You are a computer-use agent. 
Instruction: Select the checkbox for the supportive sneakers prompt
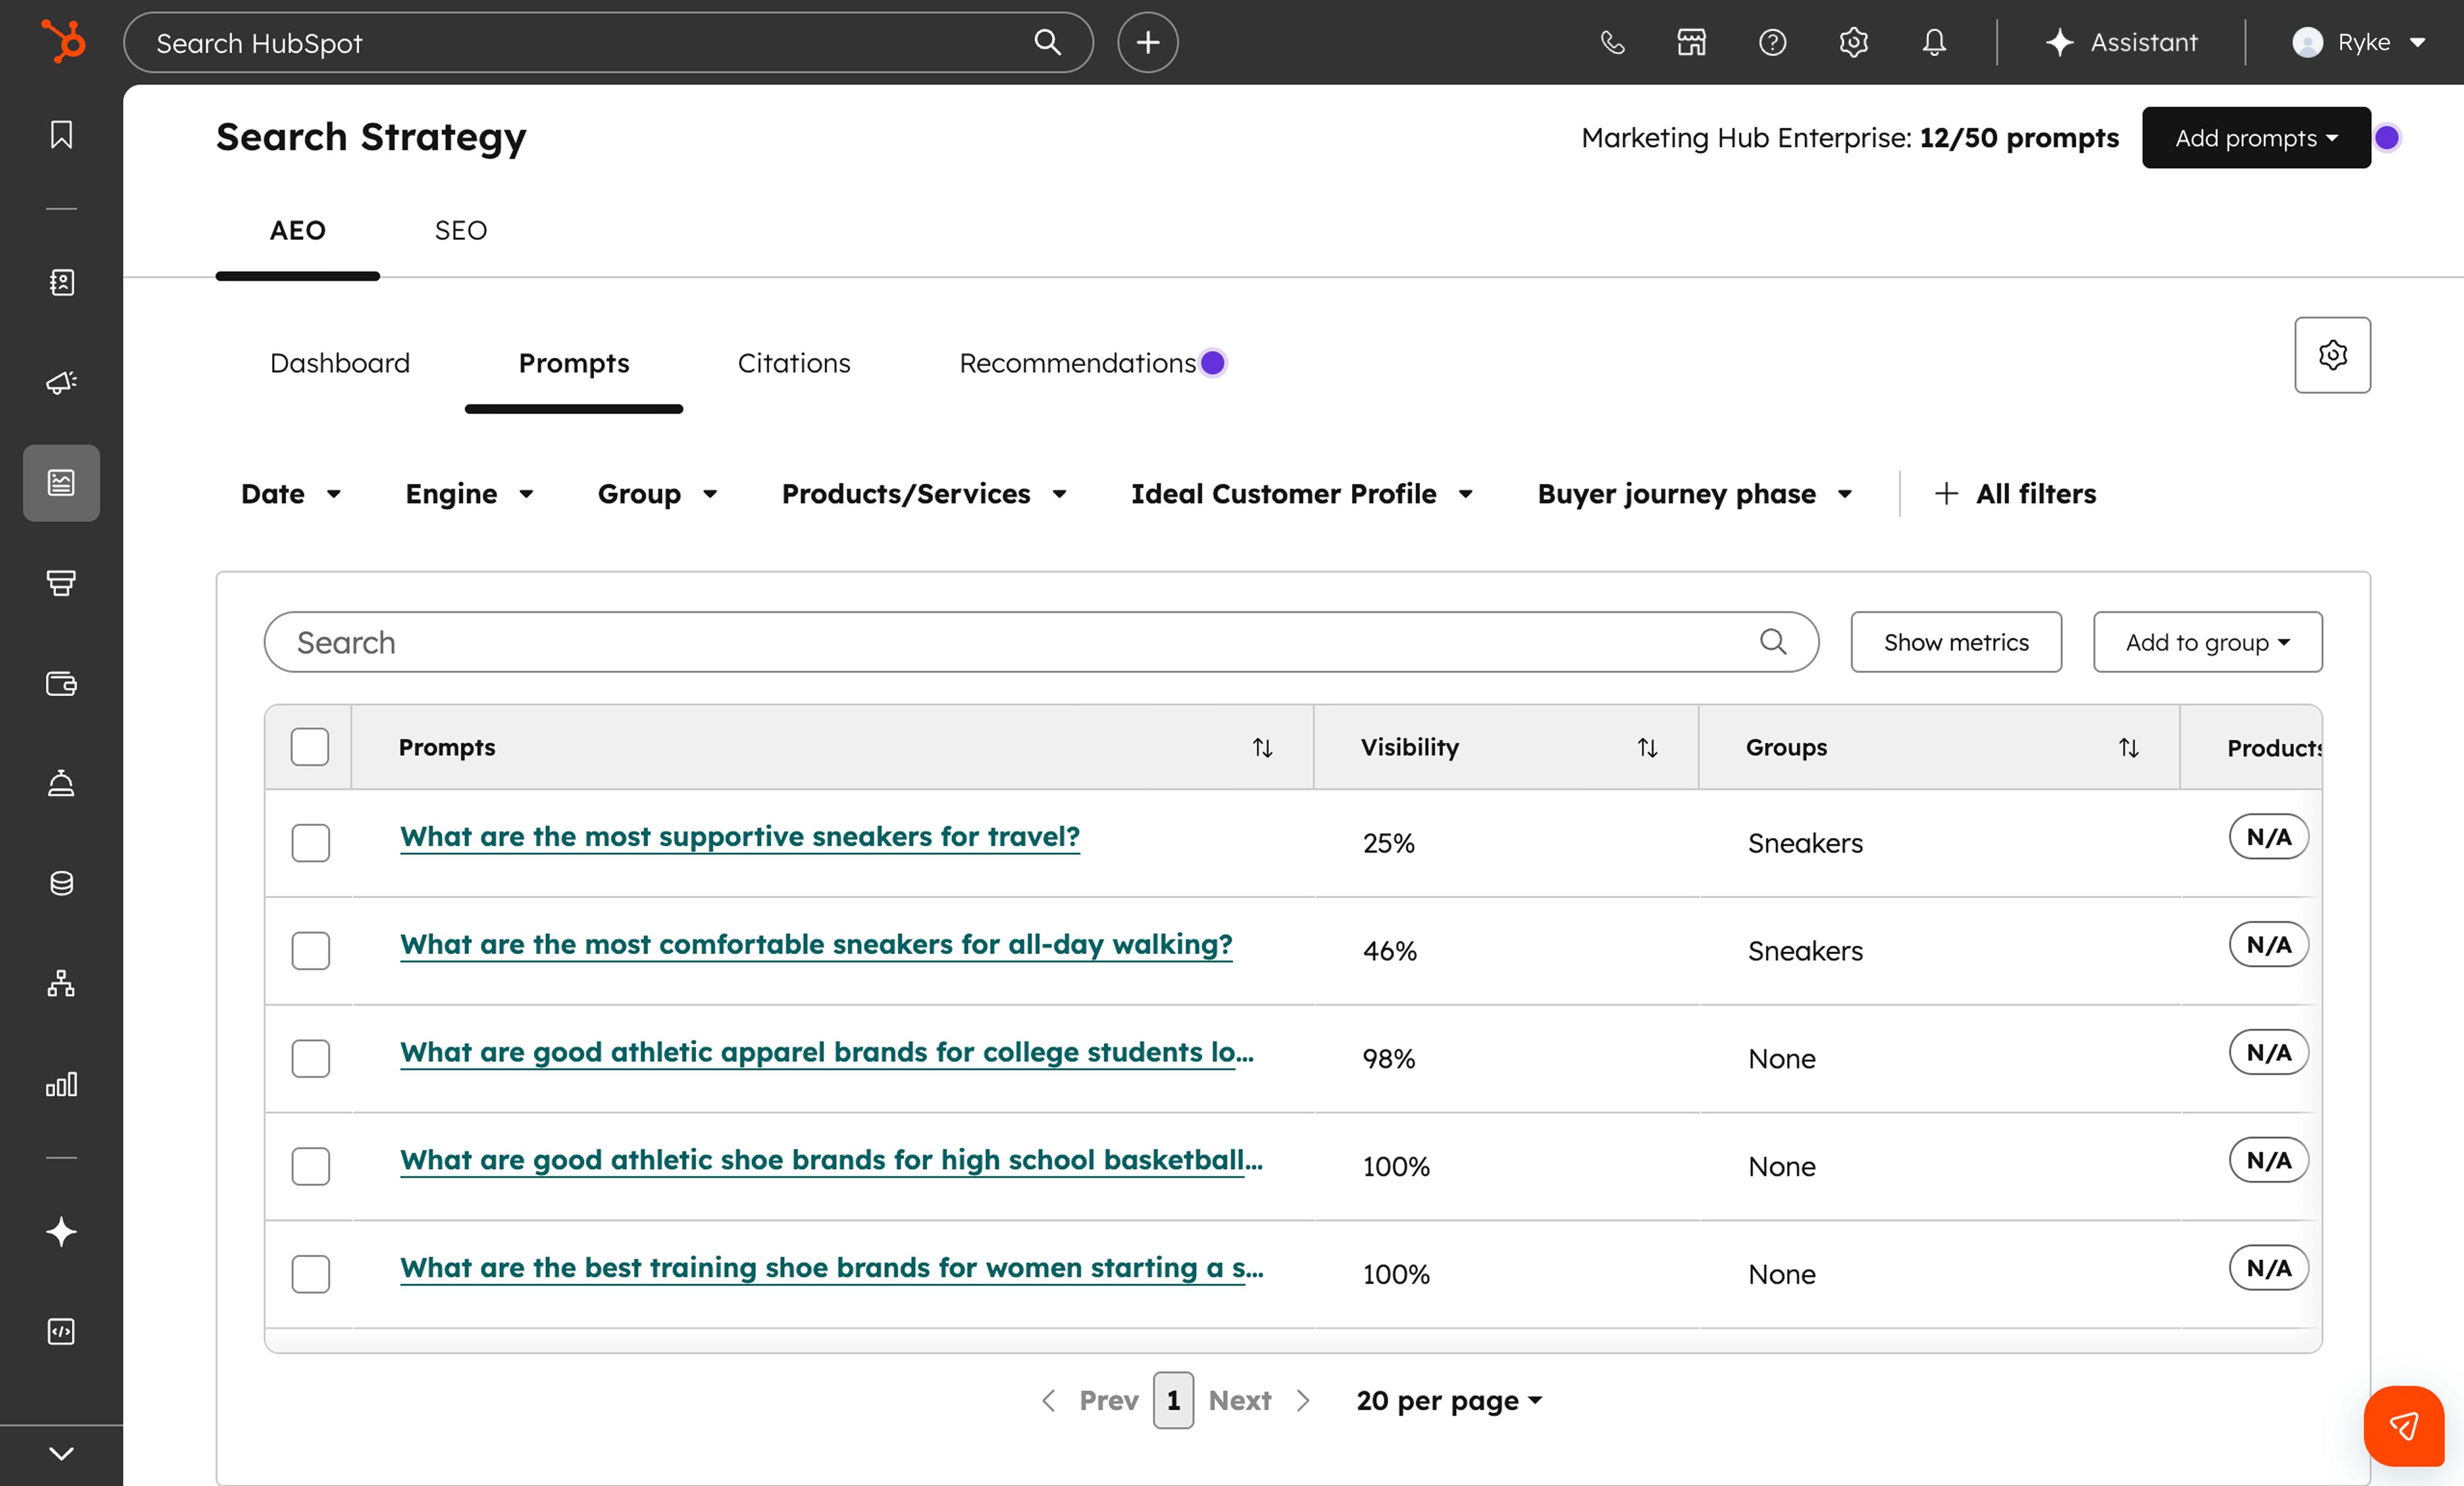tap(310, 843)
